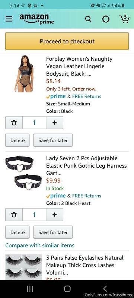
Task: Open the search magnifier icon
Action: click(x=88, y=19)
